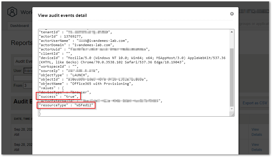The image size is (272, 157).
Task: Click scrollbar track above the thumb
Action: [232, 41]
